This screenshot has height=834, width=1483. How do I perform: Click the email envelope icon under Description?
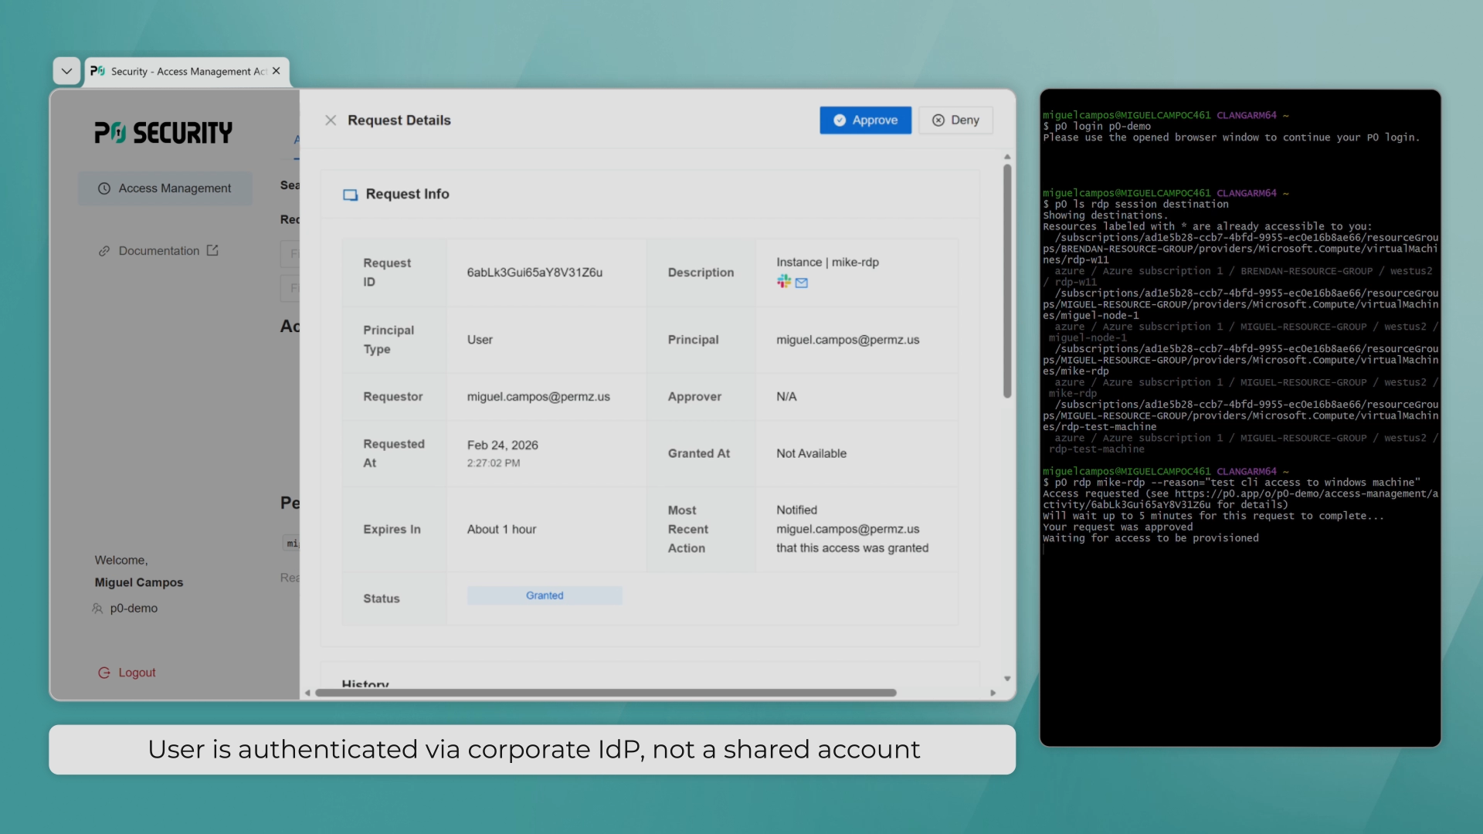pos(802,283)
